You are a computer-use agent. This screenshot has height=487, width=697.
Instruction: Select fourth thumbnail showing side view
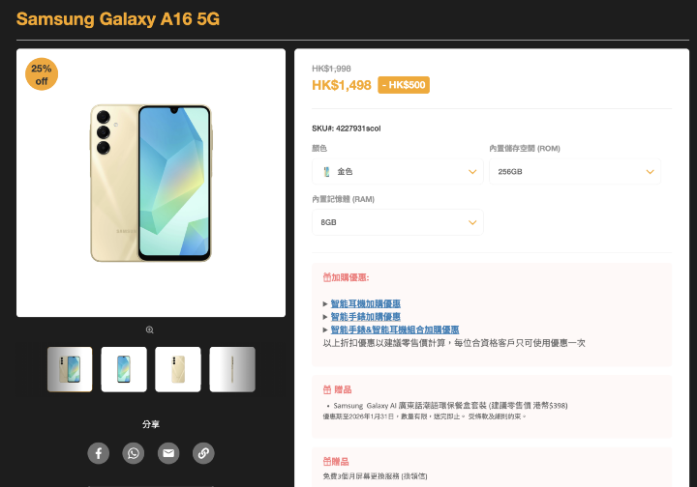click(232, 369)
